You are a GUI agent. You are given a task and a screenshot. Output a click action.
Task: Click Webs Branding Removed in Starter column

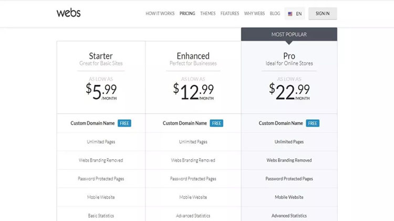pyautogui.click(x=101, y=160)
